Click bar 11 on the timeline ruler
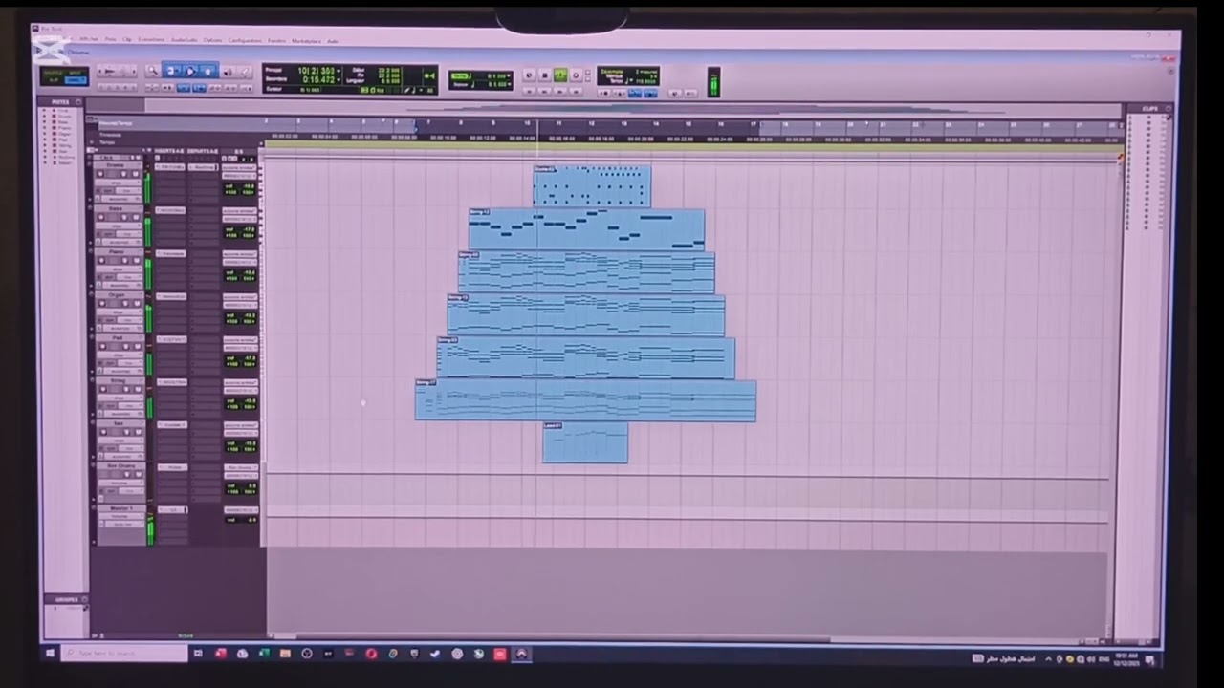 tap(558, 122)
